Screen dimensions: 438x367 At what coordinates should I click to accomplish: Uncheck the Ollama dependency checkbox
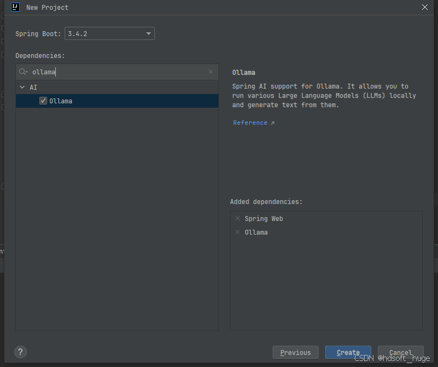(43, 101)
